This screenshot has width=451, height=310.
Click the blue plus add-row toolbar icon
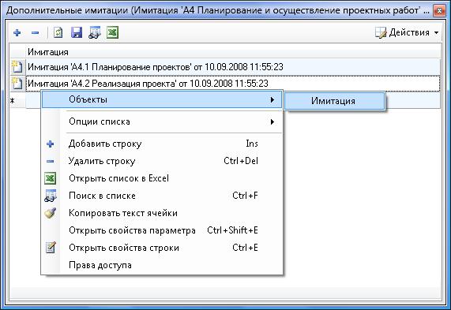tap(17, 33)
